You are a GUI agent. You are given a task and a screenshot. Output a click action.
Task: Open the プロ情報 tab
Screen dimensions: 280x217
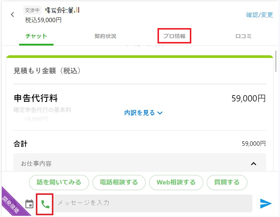[x=174, y=36]
